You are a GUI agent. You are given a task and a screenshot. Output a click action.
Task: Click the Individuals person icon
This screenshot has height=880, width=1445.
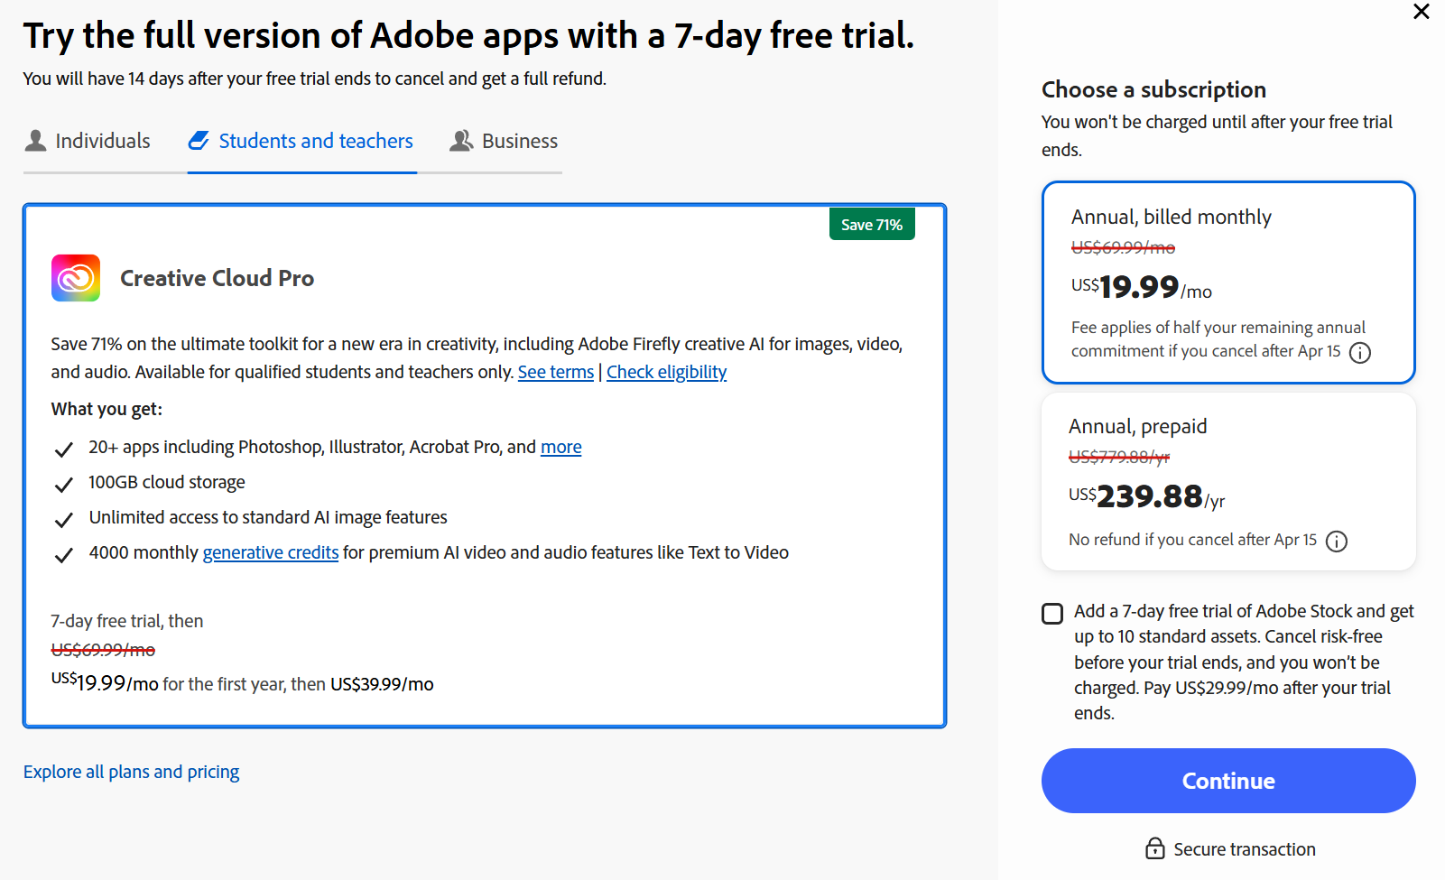pos(36,141)
